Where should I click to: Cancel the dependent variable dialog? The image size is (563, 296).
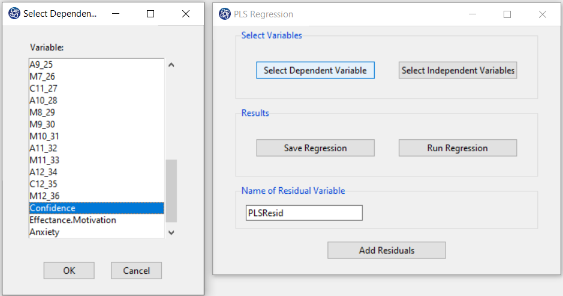tap(137, 271)
